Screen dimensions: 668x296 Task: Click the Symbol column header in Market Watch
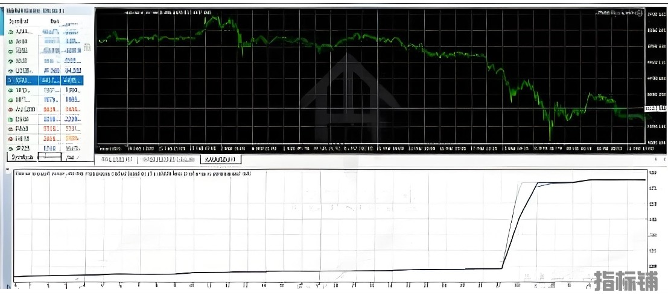tap(19, 20)
